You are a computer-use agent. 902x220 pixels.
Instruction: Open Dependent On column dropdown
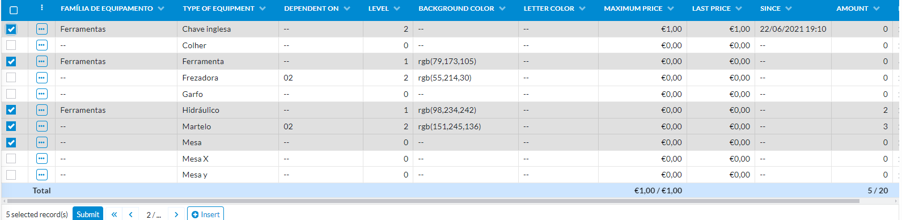coord(347,9)
